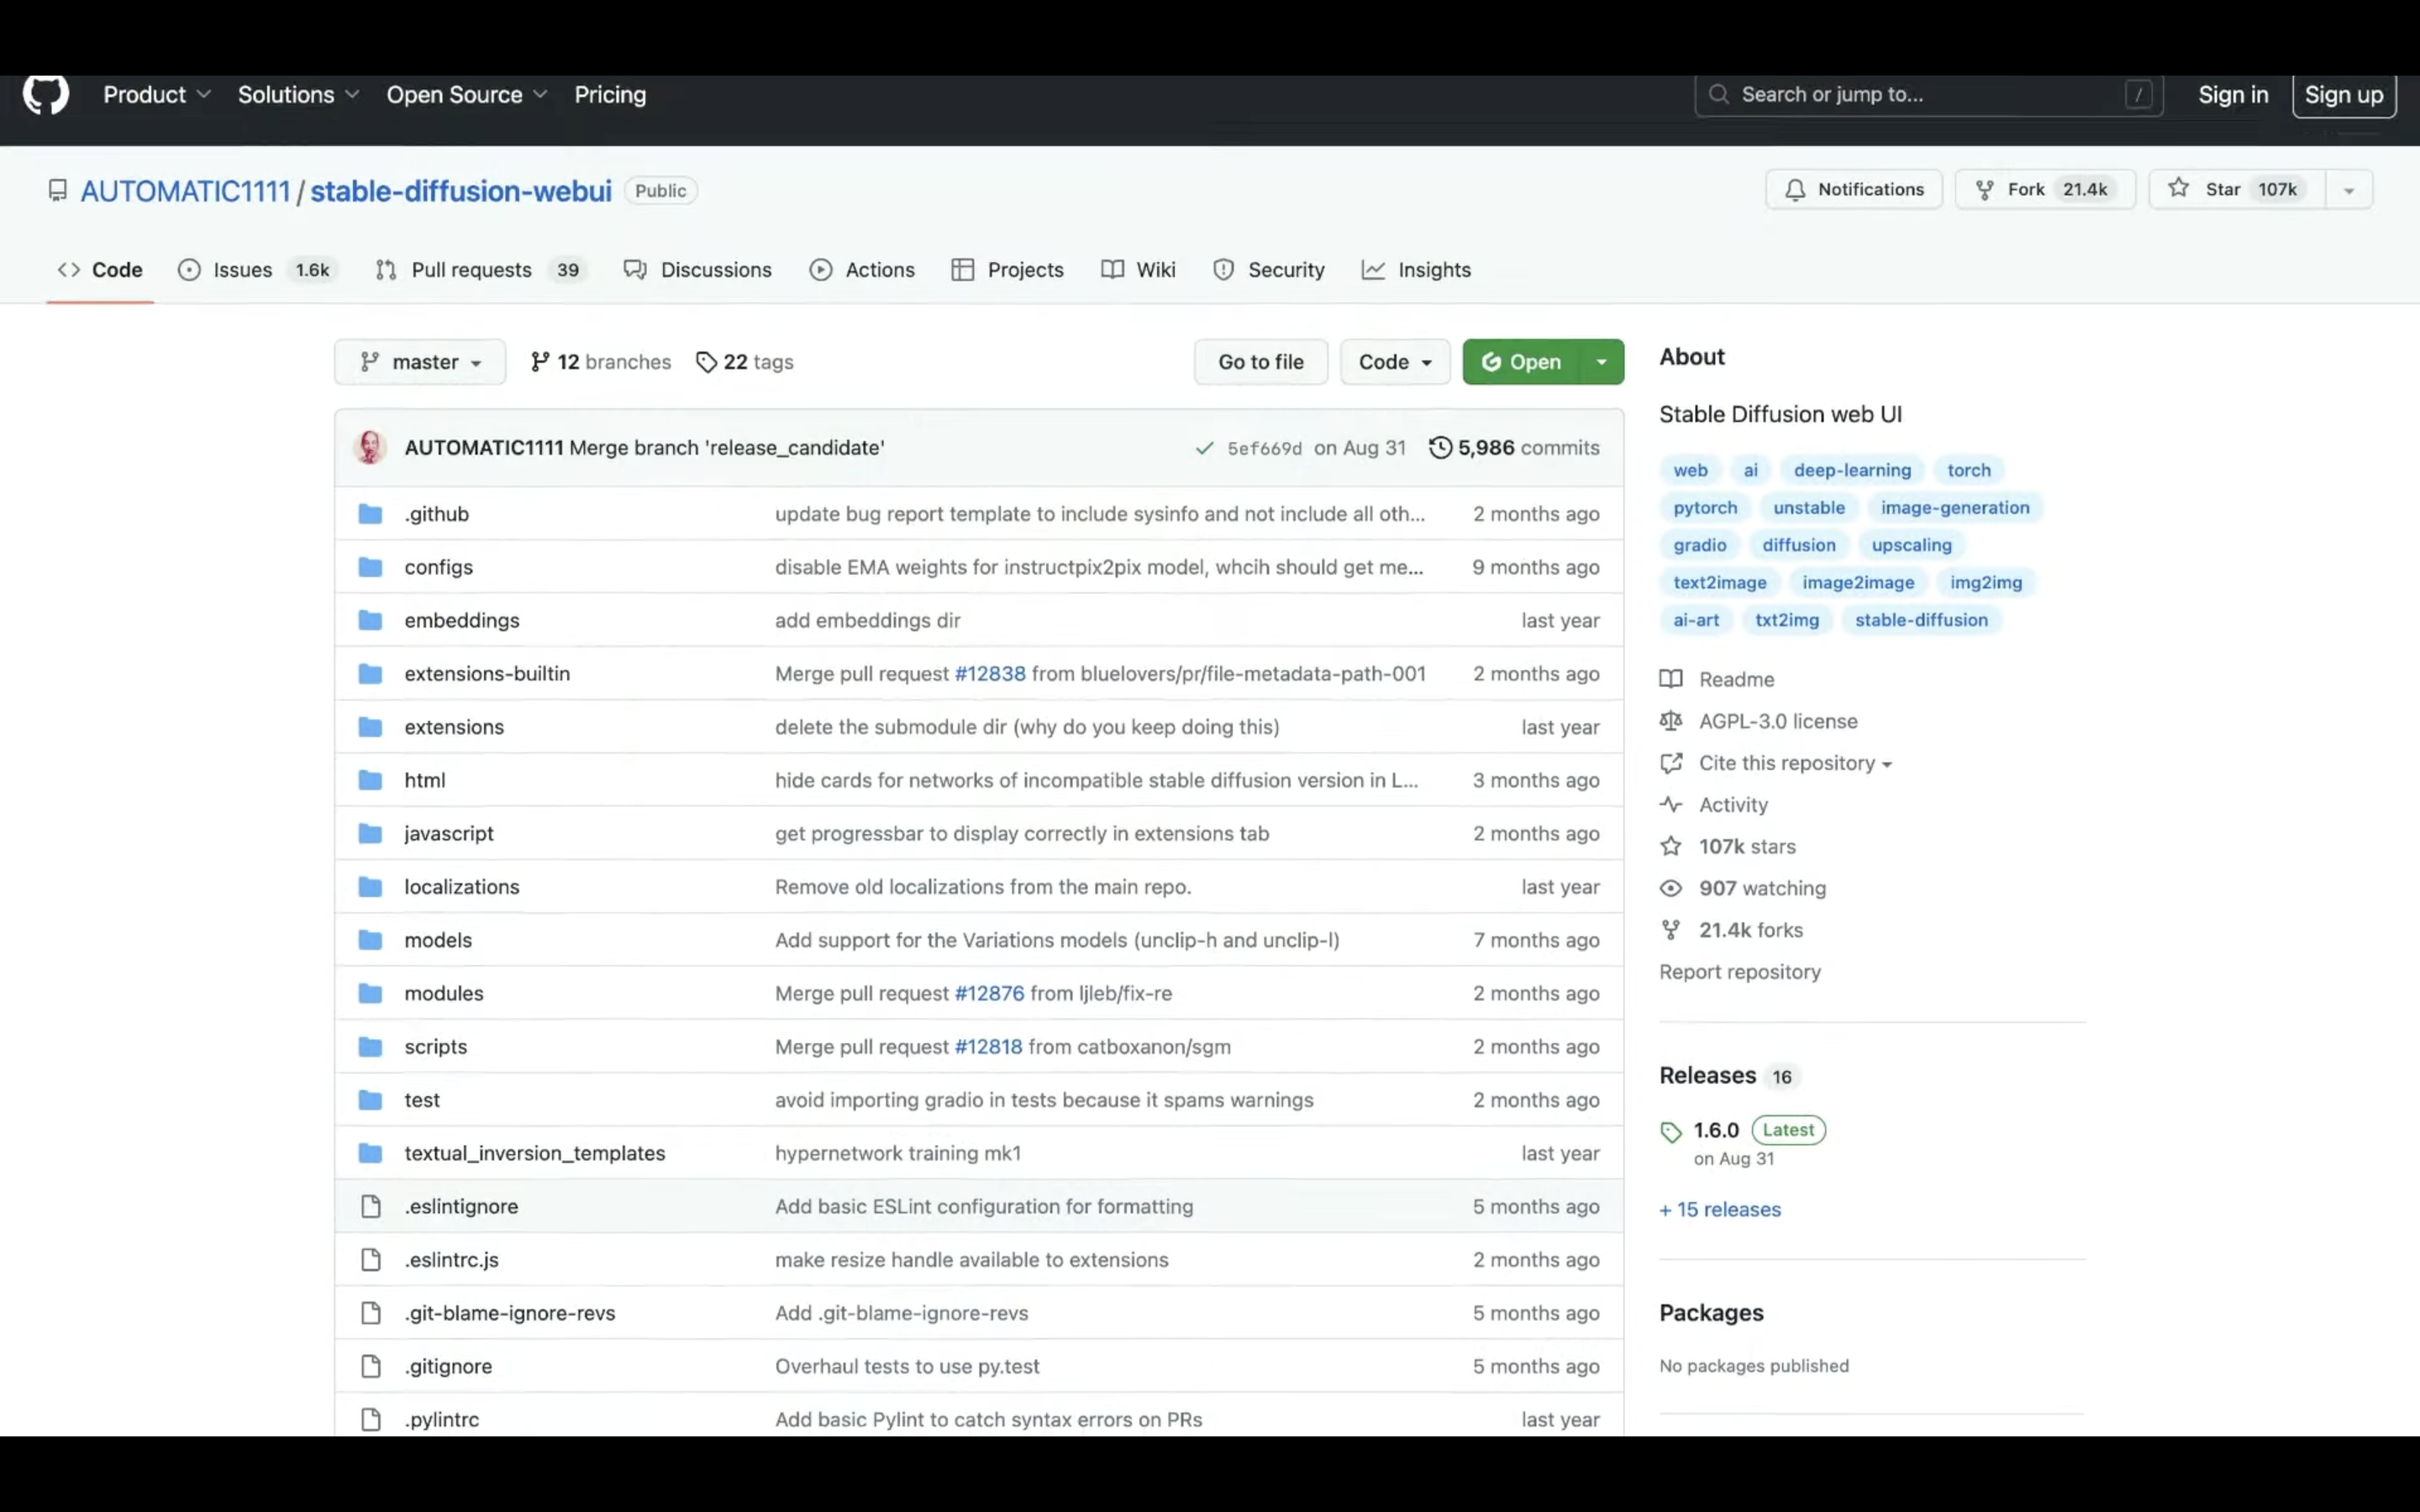2420x1512 pixels.
Task: Click the .eslintignore file icon
Action: pyautogui.click(x=371, y=1206)
